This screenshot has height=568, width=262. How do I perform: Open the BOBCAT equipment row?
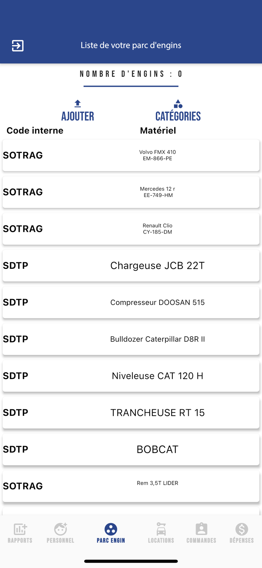[131, 449]
